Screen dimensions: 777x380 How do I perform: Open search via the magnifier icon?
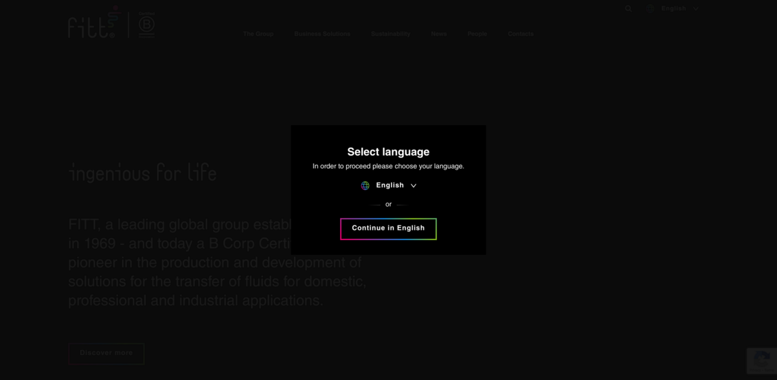coord(628,8)
